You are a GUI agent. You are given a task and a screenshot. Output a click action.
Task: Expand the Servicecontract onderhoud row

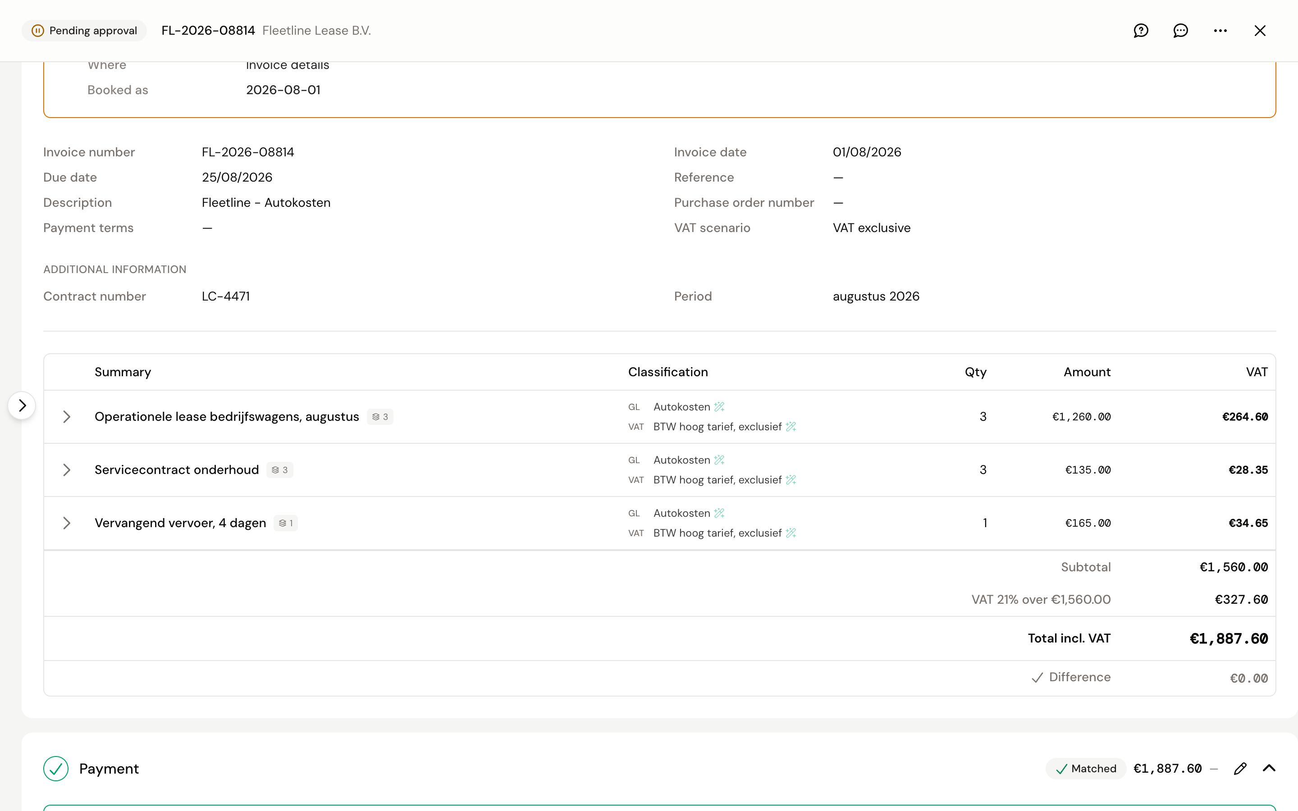(x=67, y=470)
